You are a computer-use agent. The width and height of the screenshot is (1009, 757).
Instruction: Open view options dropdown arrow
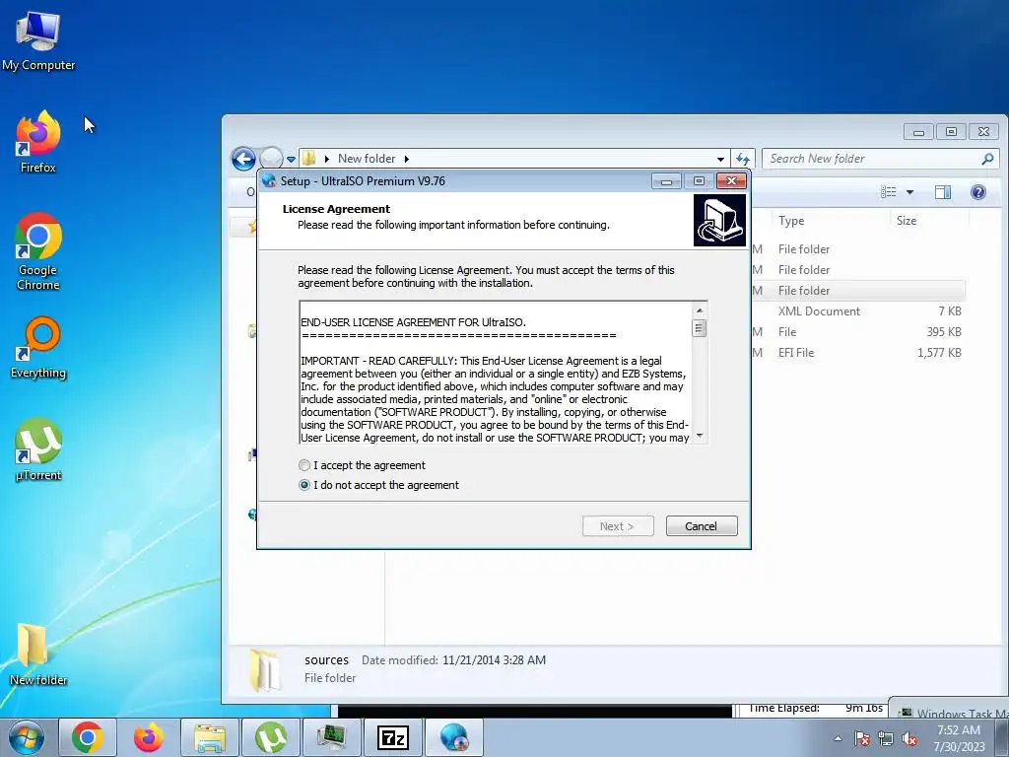tap(909, 192)
